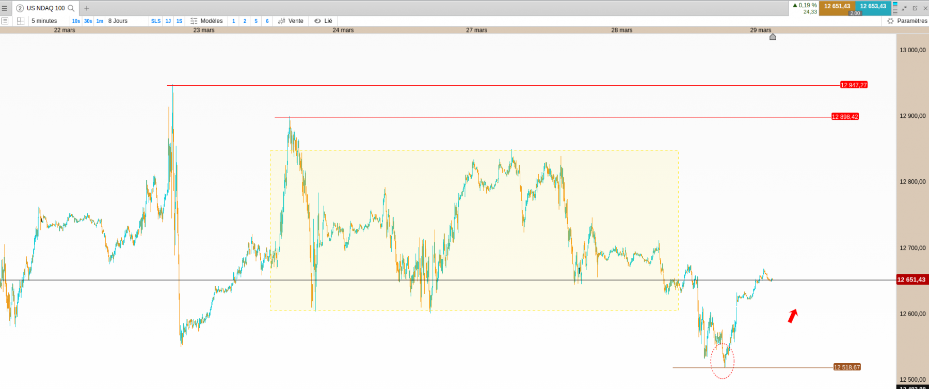
Task: Load template number 6
Action: coord(267,21)
